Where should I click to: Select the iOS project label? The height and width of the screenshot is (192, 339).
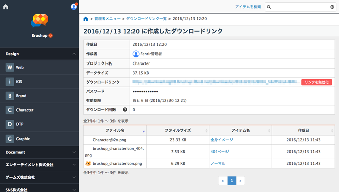click(19, 82)
